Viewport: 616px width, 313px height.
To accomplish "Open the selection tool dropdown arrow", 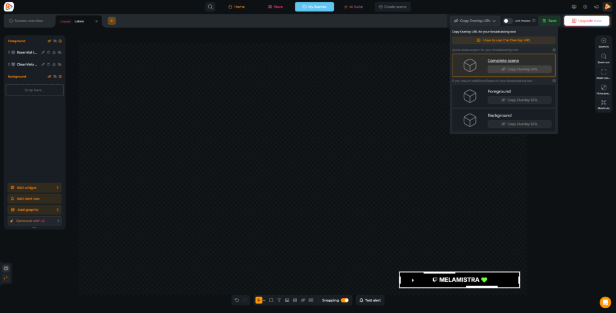I will 264,300.
